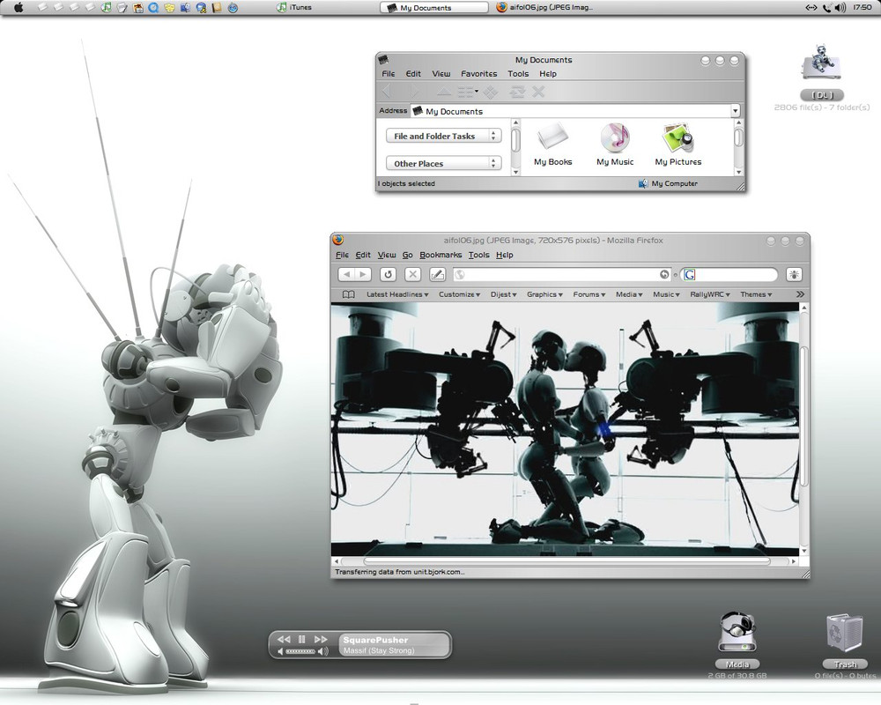Show more bookmarks chevron in Firefox
The width and height of the screenshot is (881, 705).
pos(800,294)
